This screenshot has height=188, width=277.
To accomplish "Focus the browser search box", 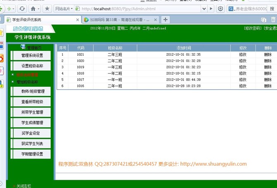I will click(x=251, y=9).
